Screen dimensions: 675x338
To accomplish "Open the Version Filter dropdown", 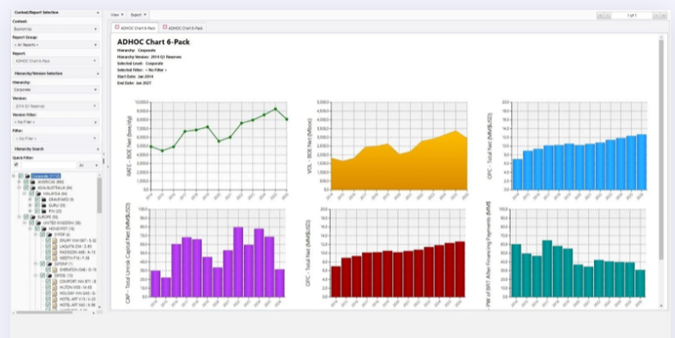I will (x=56, y=122).
